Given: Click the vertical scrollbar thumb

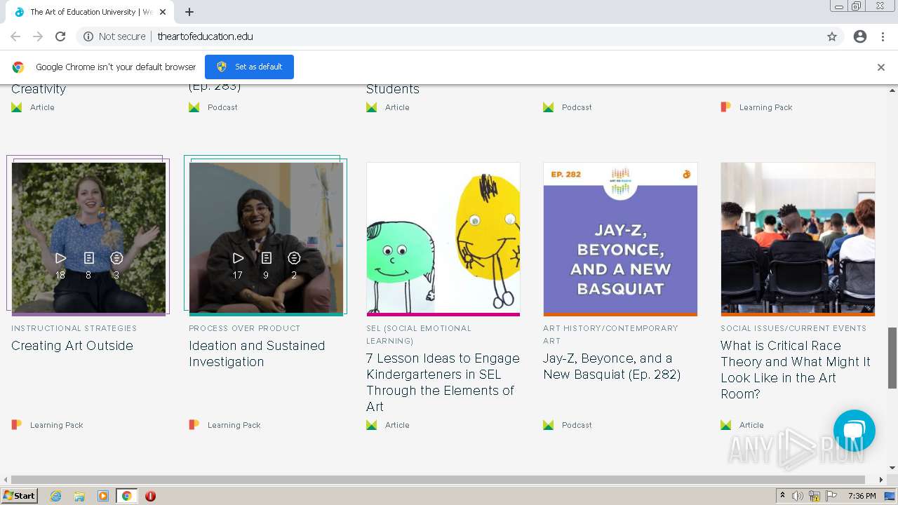Looking at the screenshot, I should click(x=892, y=358).
